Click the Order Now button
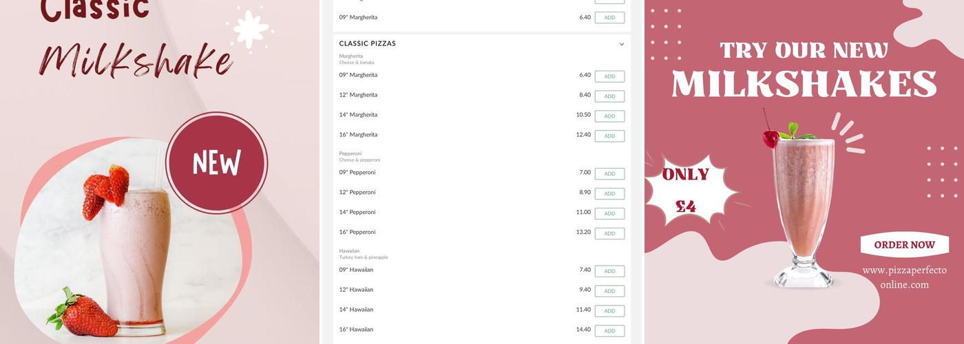Screen dimensions: 964x344 tap(904, 245)
